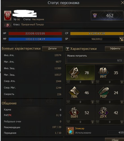Decrease ИНТ with its minus button
The width and height of the screenshot is (124, 141).
tap(98, 82)
